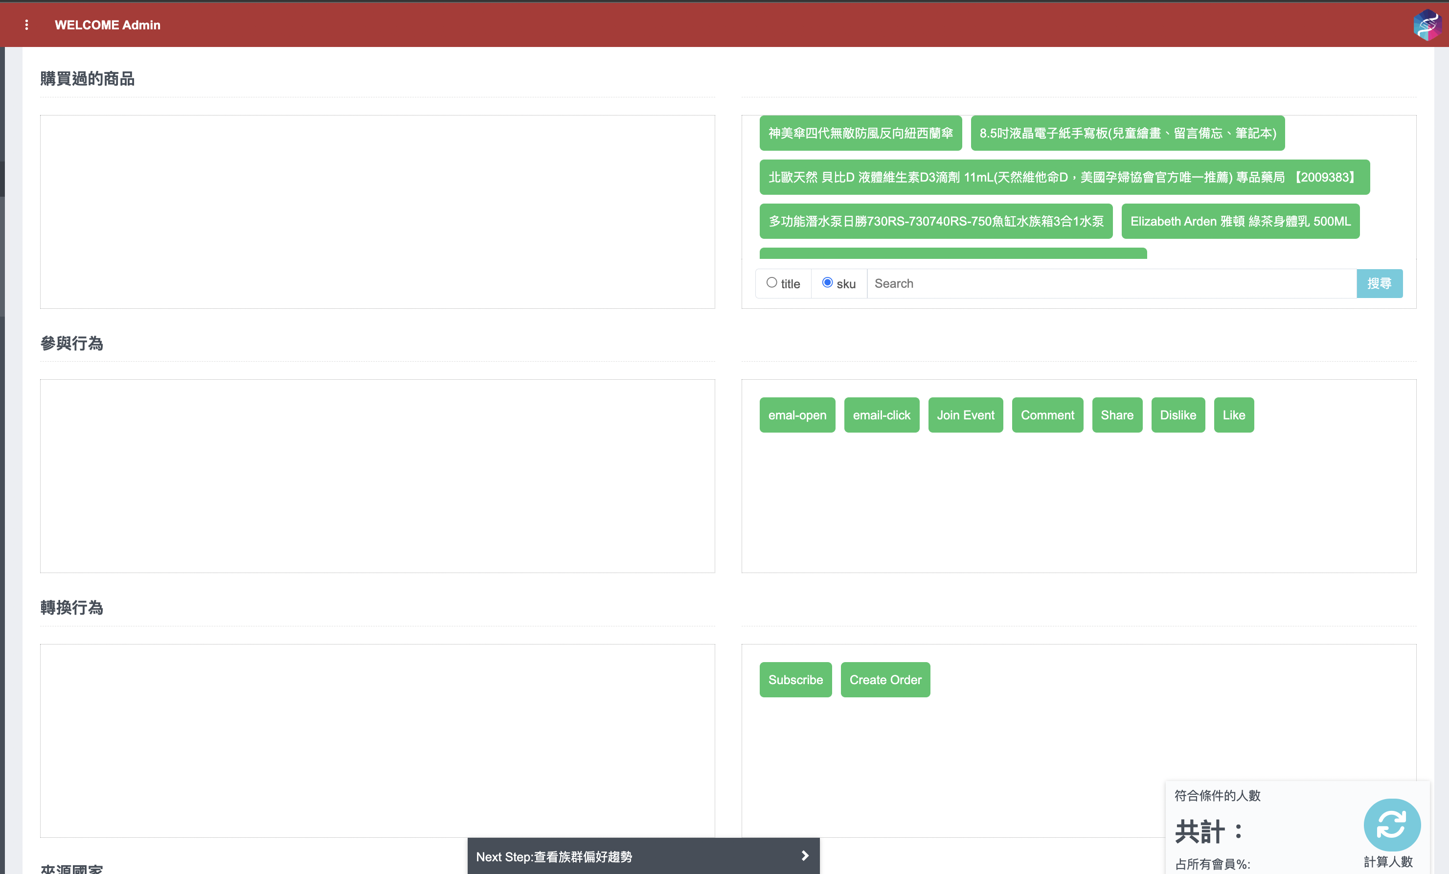The image size is (1449, 874).
Task: Pick the Comment behavior tag
Action: pyautogui.click(x=1047, y=415)
